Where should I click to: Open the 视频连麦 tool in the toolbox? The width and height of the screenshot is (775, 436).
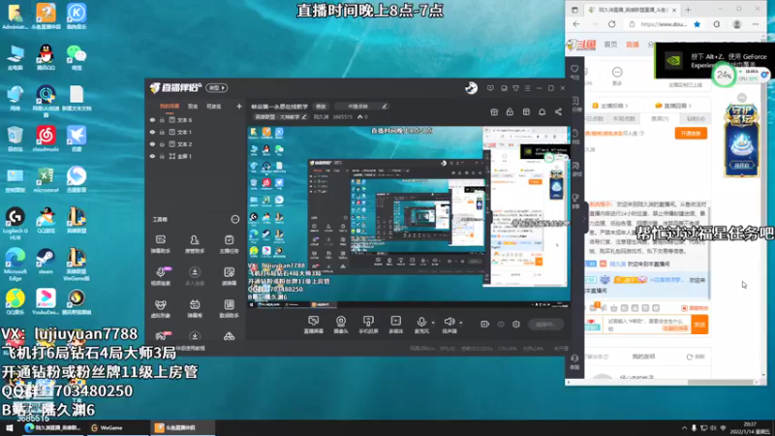(160, 276)
